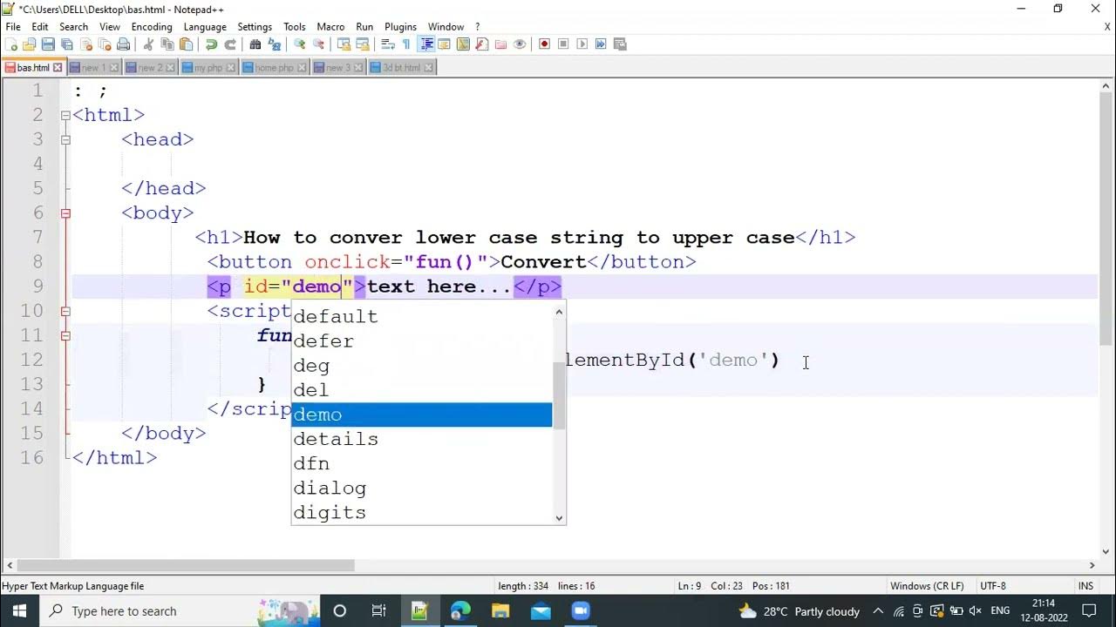Open the Document Map panel icon
This screenshot has width=1116, height=627.
point(463,44)
